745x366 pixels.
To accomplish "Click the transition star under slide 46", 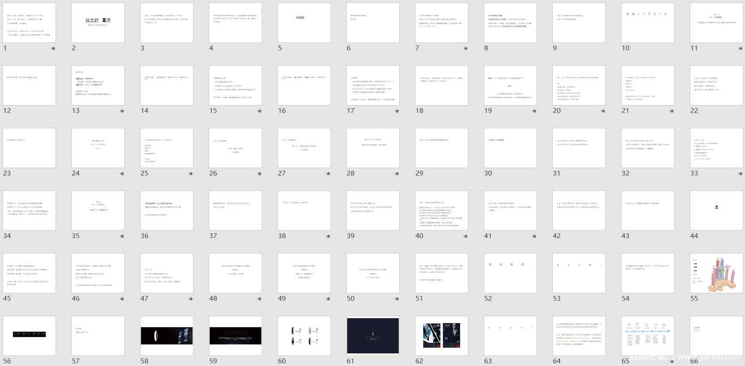I will pyautogui.click(x=122, y=299).
